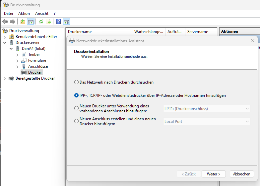This screenshot has height=186, width=260.
Task: Click the Bereitgestellte Drucker printer icon
Action: [x=11, y=78]
